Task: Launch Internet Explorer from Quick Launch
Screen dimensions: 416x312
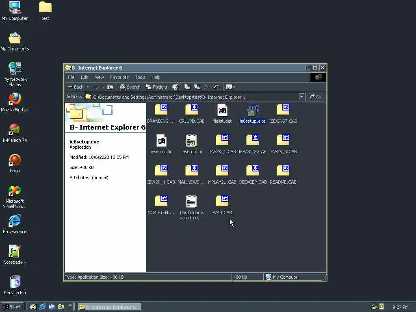Action: pos(42,307)
